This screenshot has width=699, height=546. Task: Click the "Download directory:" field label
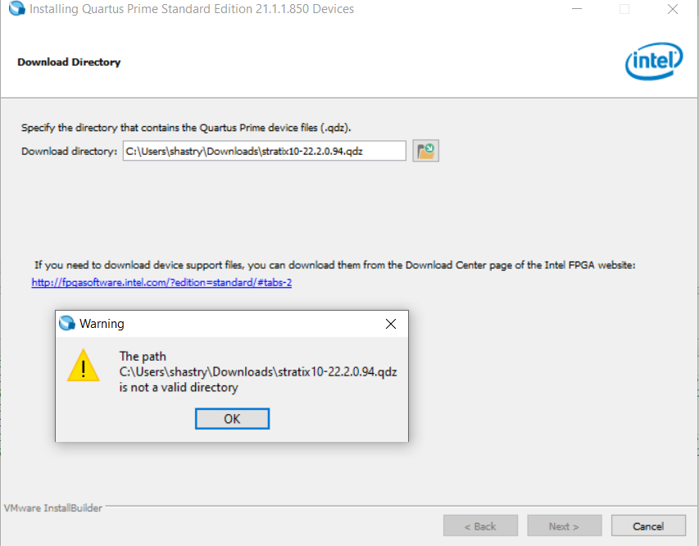click(70, 151)
